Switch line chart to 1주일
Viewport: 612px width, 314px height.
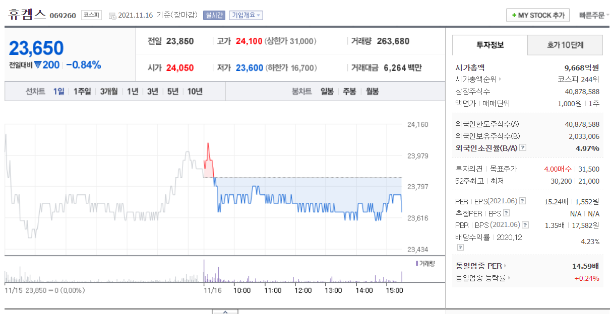pyautogui.click(x=82, y=92)
